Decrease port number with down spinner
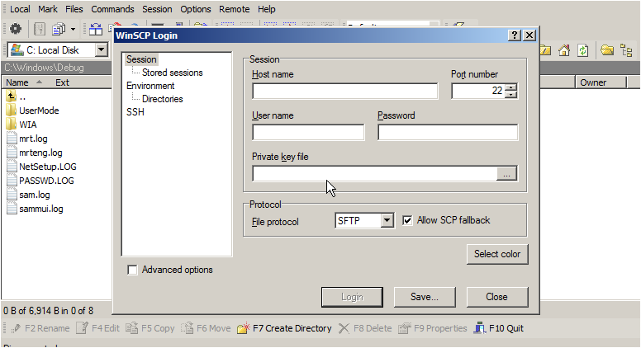The height and width of the screenshot is (348, 641). point(510,94)
